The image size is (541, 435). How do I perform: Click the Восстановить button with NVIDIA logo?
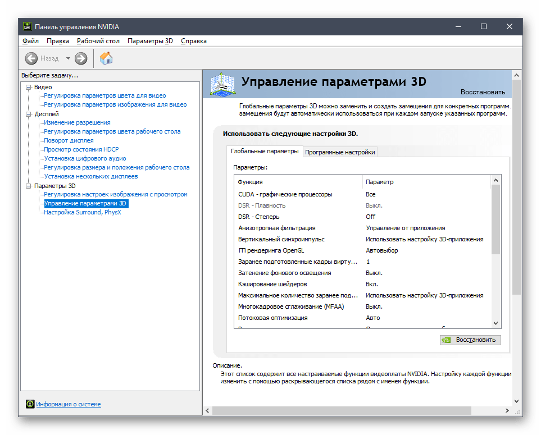tap(470, 340)
